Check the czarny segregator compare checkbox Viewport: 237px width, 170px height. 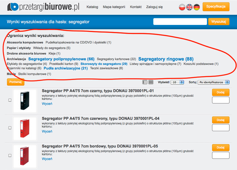coord(10,100)
